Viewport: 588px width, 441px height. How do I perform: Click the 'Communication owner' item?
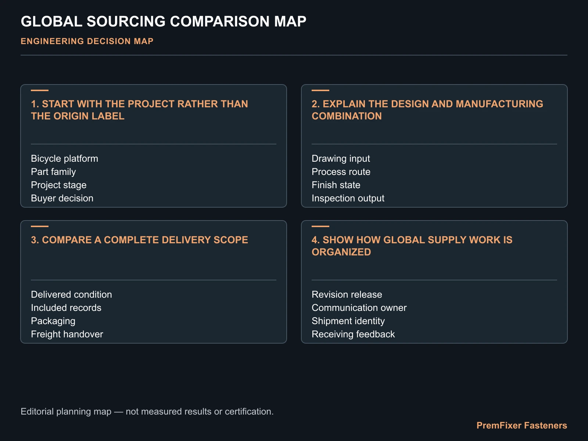359,308
